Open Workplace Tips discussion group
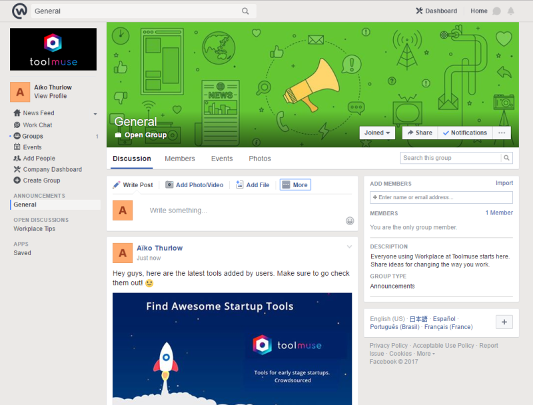 [35, 229]
